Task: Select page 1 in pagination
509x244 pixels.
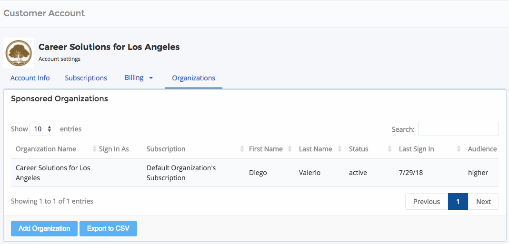Action: click(x=458, y=202)
